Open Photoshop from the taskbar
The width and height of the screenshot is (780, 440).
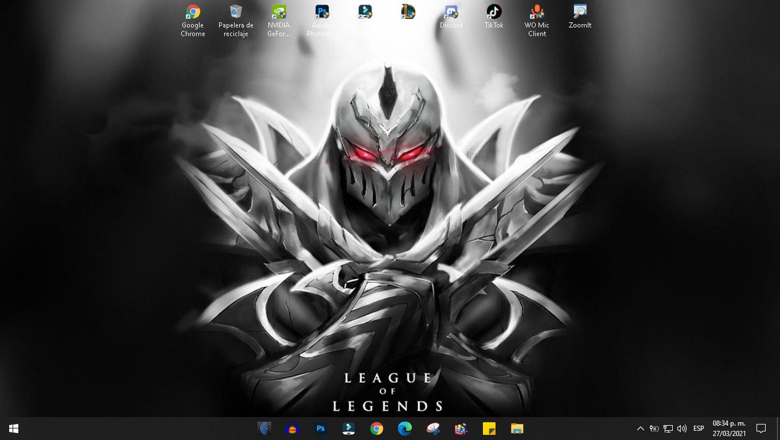point(320,428)
